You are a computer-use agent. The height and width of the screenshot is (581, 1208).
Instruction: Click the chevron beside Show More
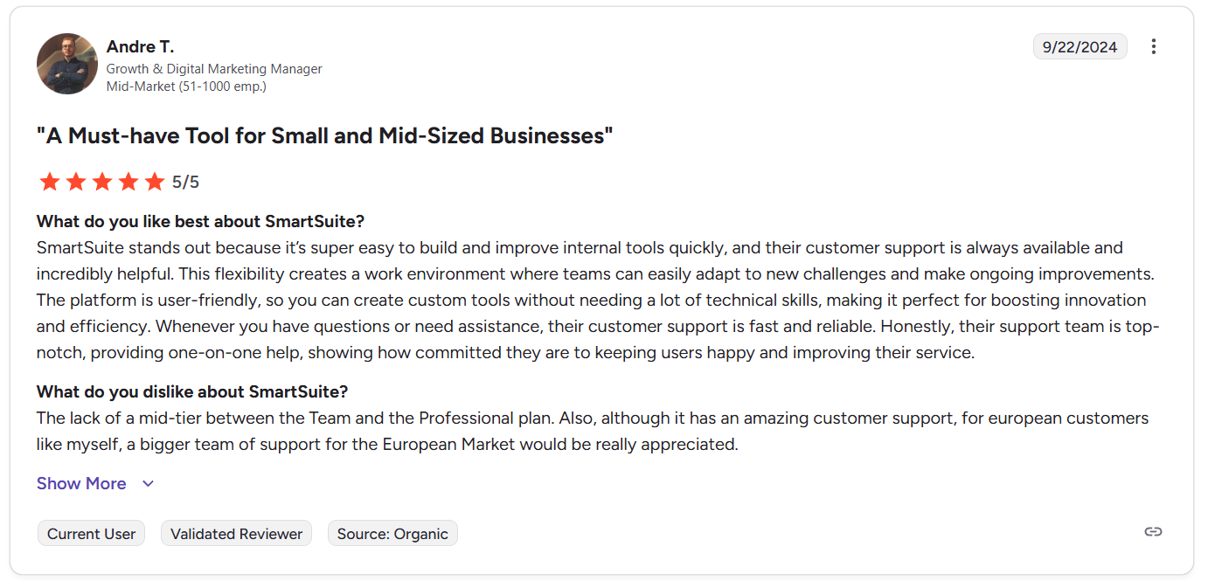[x=148, y=483]
